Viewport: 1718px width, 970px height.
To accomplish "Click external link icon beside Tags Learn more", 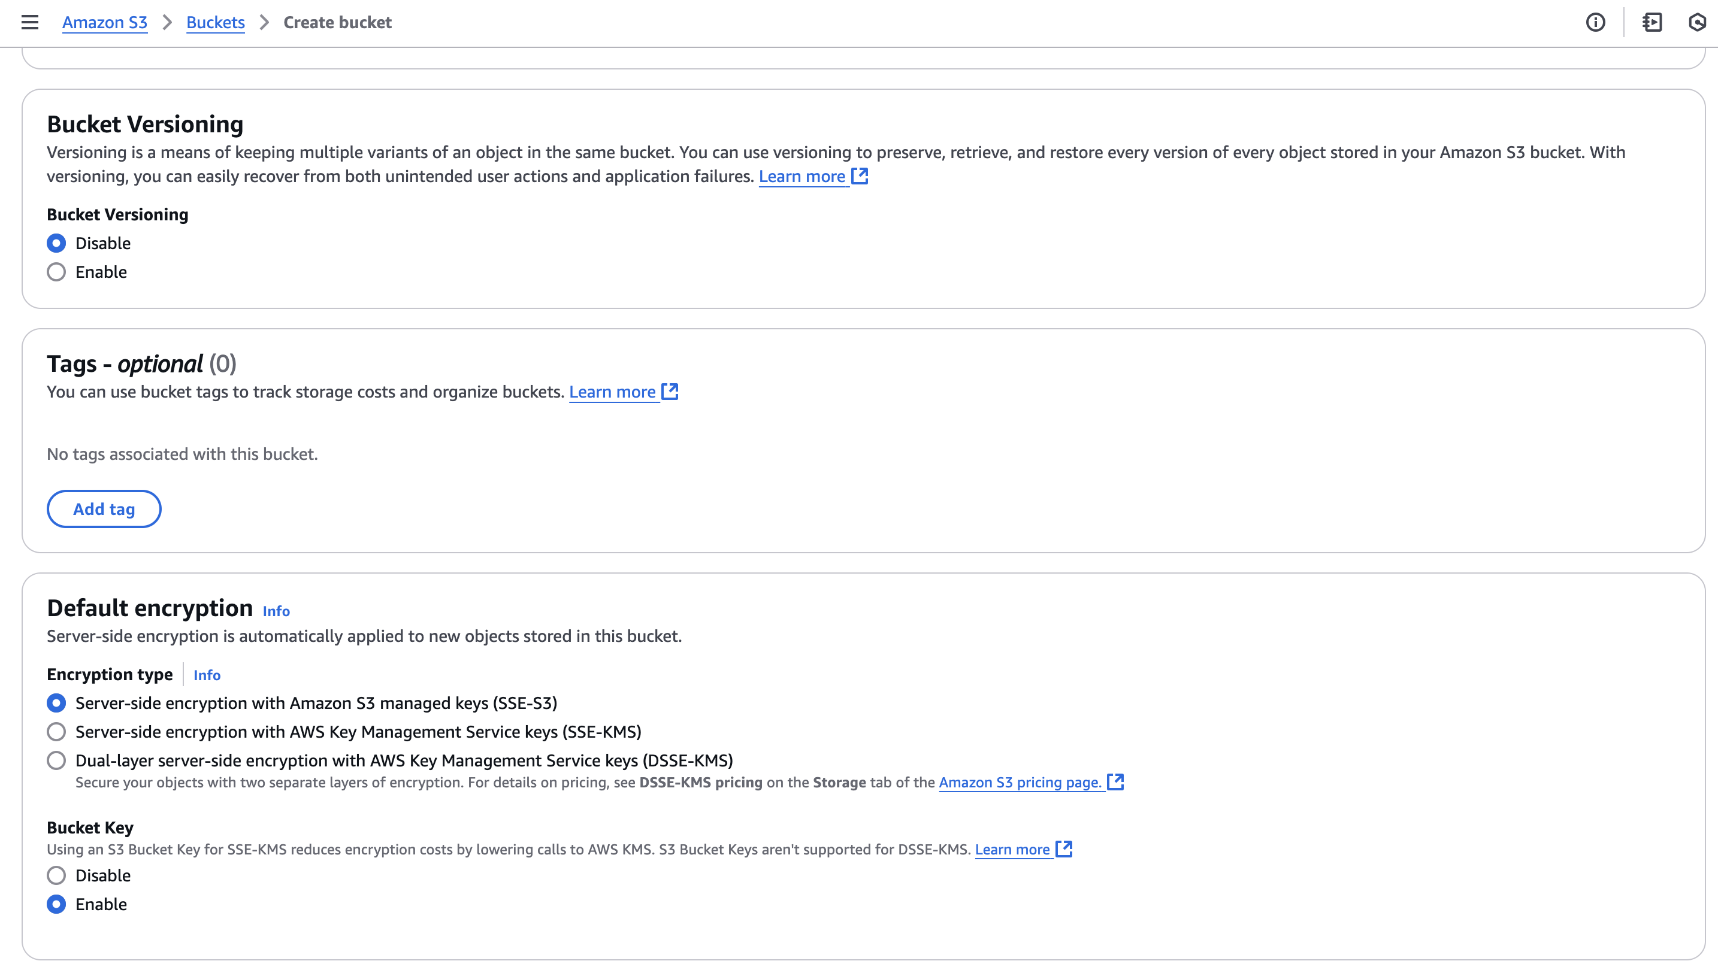I will 670,392.
